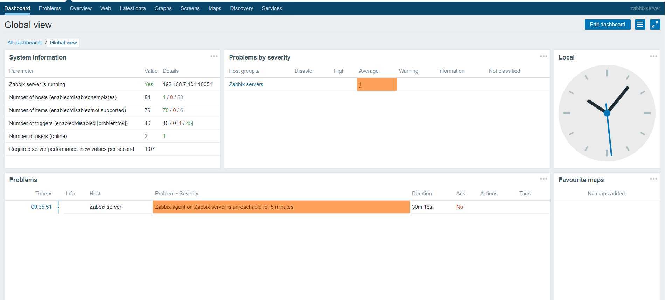Screen dimensions: 665x300
Task: Click the 'Required server performance' row value 1.07
Action: click(x=149, y=149)
